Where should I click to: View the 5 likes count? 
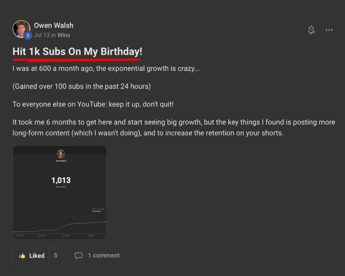tap(56, 256)
